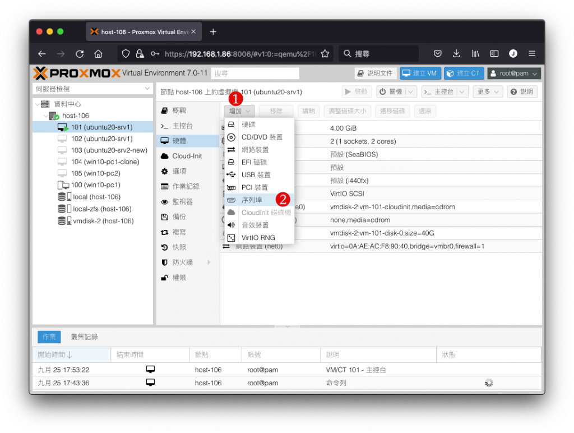Click Proxmox 搜尋 search field
The height and width of the screenshot is (433, 574).
coord(255,73)
